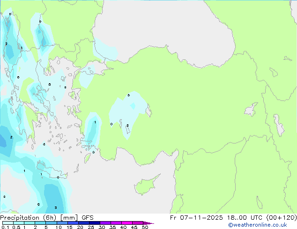This screenshot has height=229, width=297.
Task: Click the '3' precipitation value on the map
Action: point(56,208)
